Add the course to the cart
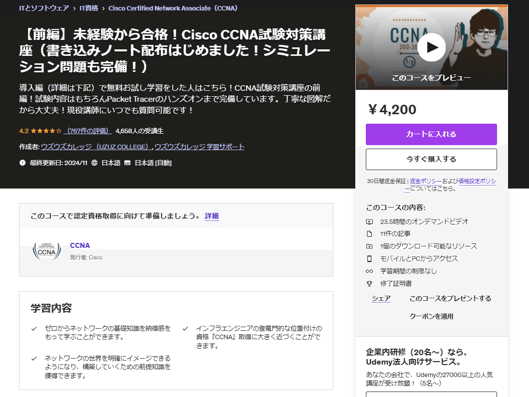This screenshot has width=529, height=397. coord(431,135)
